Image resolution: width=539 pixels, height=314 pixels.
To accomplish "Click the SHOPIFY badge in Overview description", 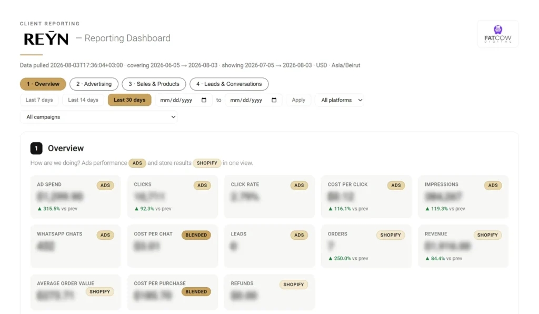I will (207, 163).
